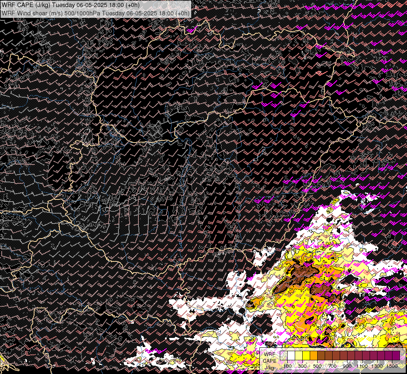Click the WRF CAPE title line
The image size is (407, 374).
70,5
